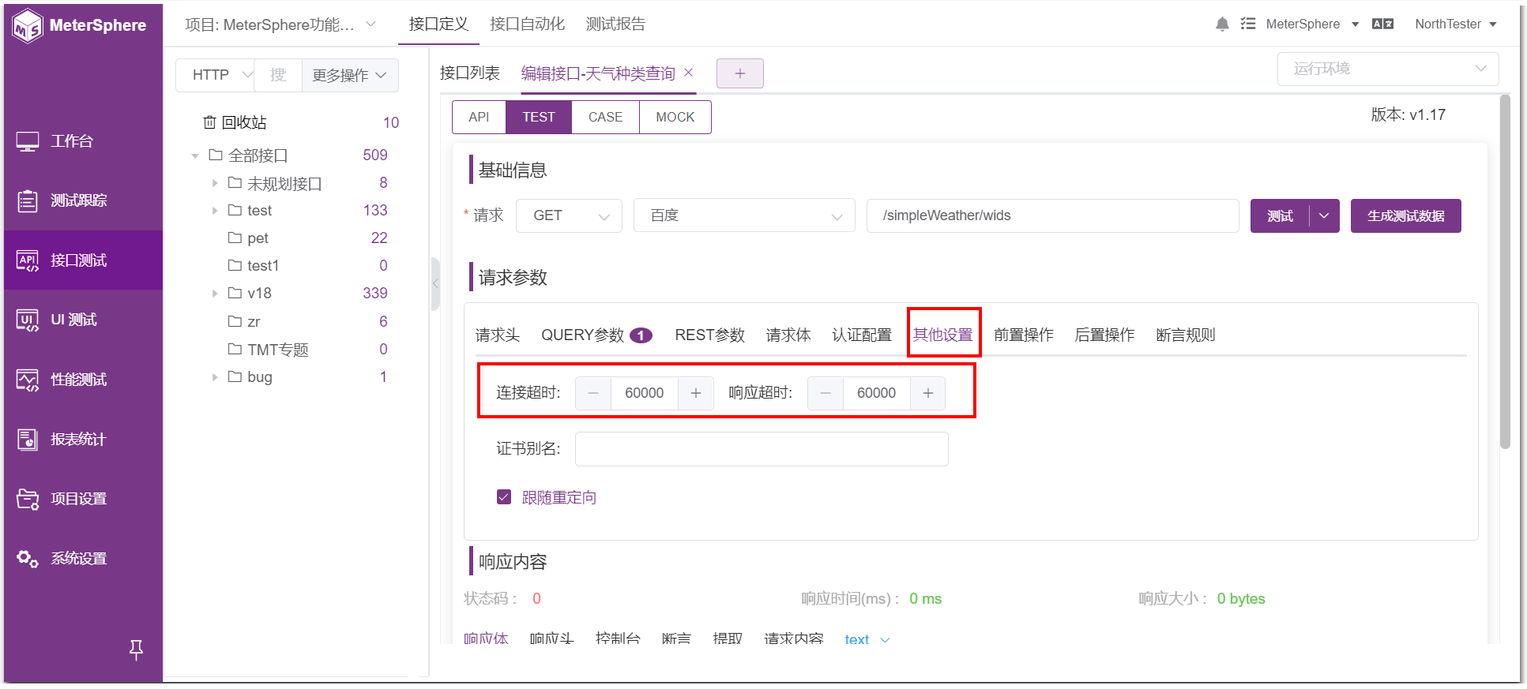
Task: Open the 接口列表 tab
Action: (x=470, y=73)
